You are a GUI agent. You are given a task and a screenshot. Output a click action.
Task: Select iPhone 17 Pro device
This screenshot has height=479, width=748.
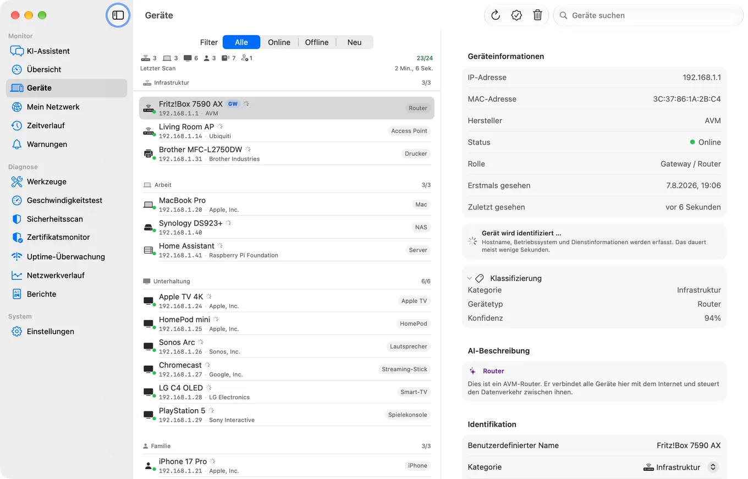[287, 466]
